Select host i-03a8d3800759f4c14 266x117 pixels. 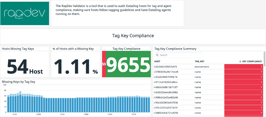(166, 77)
